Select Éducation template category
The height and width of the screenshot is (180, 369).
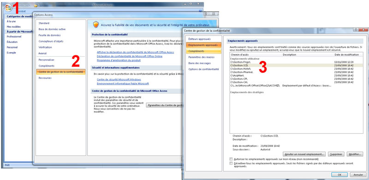point(12,42)
